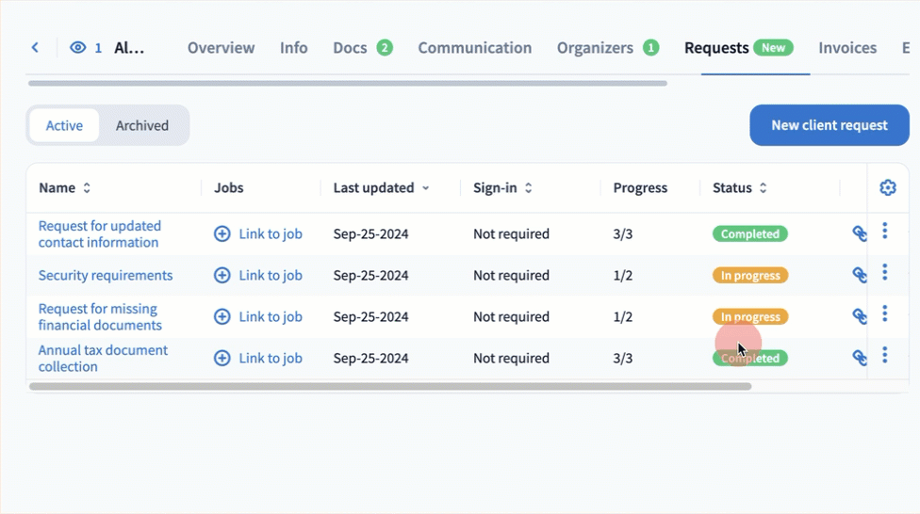This screenshot has height=514, width=920.
Task: Select the Active requests toggle
Action: pos(64,125)
